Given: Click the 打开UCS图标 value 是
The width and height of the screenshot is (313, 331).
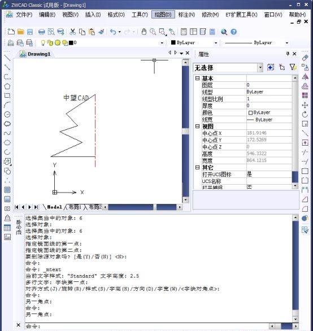Looking at the screenshot, I should (269, 175).
